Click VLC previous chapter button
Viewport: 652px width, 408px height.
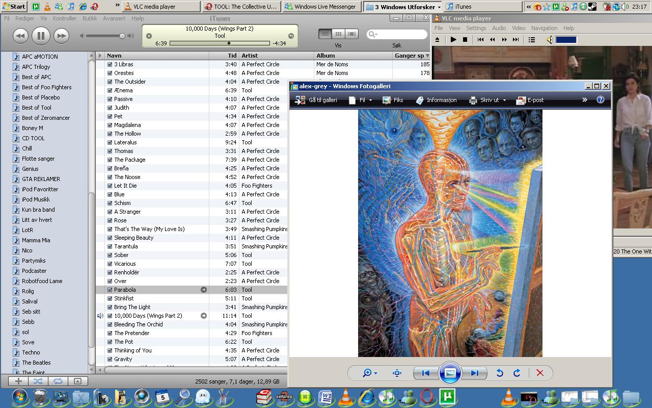click(480, 39)
